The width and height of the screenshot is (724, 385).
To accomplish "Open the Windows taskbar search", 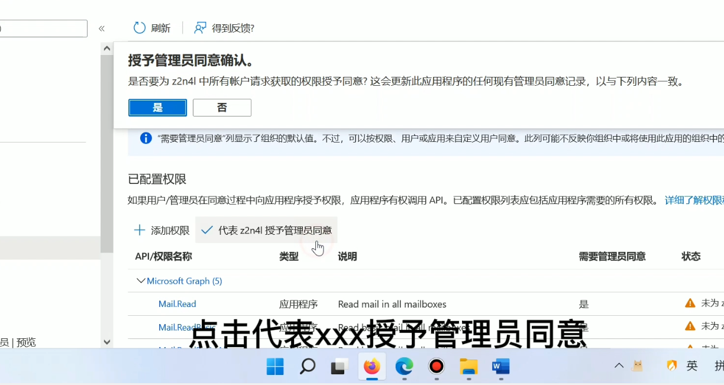I will (307, 367).
